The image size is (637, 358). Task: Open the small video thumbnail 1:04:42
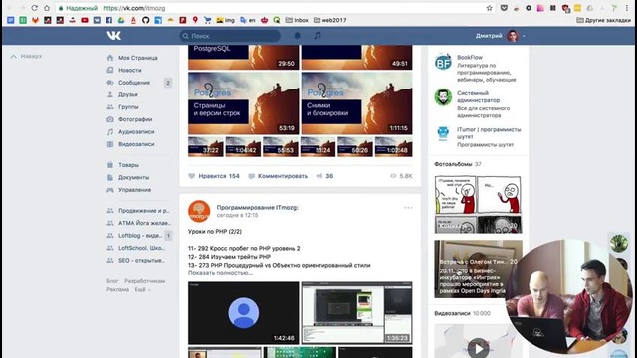pyautogui.click(x=243, y=146)
